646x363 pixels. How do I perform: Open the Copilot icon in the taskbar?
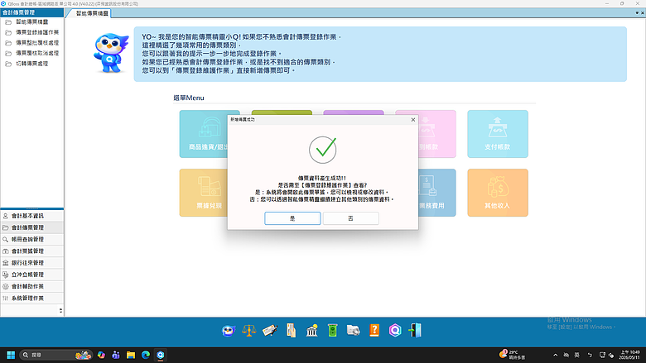(x=101, y=355)
